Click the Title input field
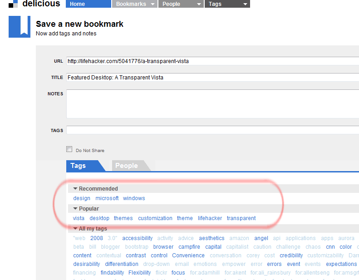359x280 pixels. (212, 78)
